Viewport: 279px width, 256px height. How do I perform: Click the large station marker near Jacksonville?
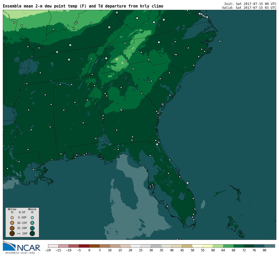click(157, 144)
